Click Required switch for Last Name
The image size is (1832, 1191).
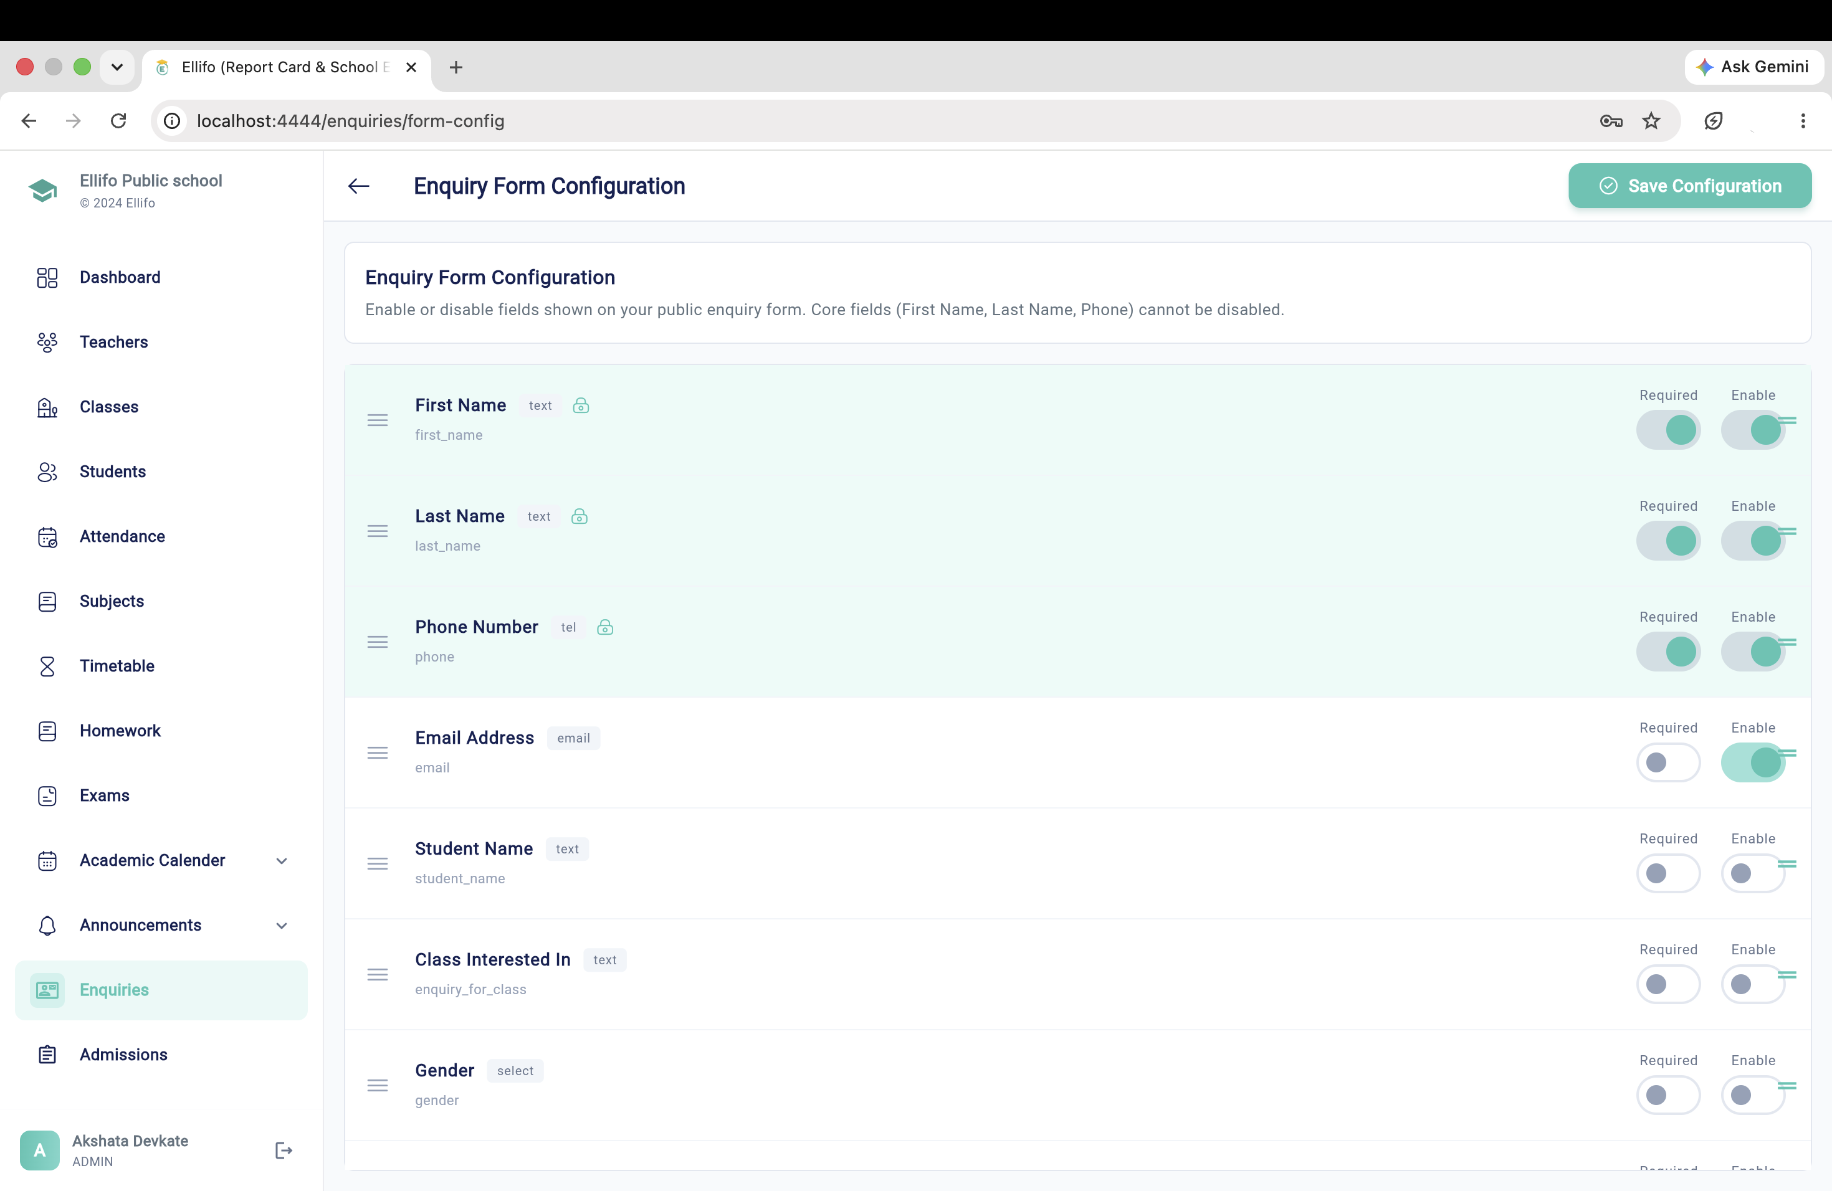[1668, 541]
